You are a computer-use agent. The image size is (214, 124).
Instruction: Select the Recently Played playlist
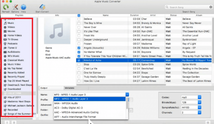click(x=16, y=77)
